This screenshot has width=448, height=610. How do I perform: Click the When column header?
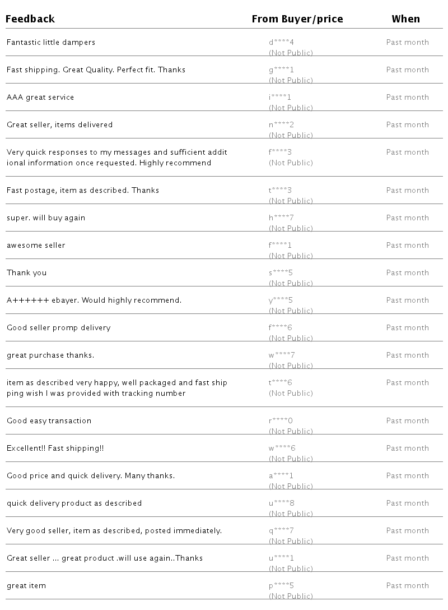[405, 19]
